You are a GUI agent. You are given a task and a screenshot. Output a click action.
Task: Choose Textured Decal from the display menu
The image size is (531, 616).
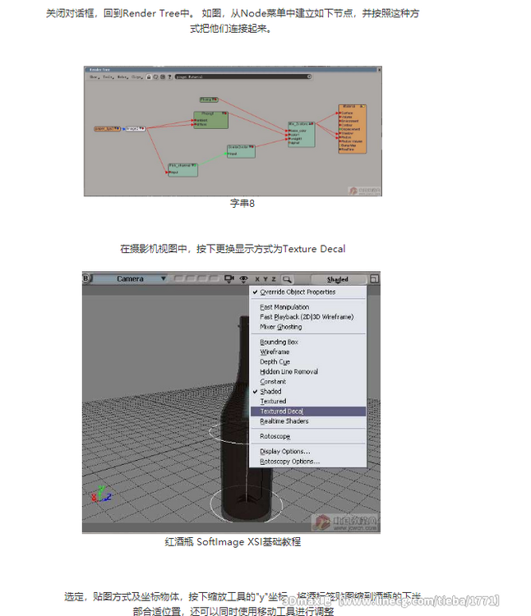point(282,411)
